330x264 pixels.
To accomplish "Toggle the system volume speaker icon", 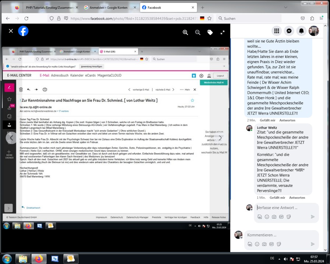I will 285,259.
